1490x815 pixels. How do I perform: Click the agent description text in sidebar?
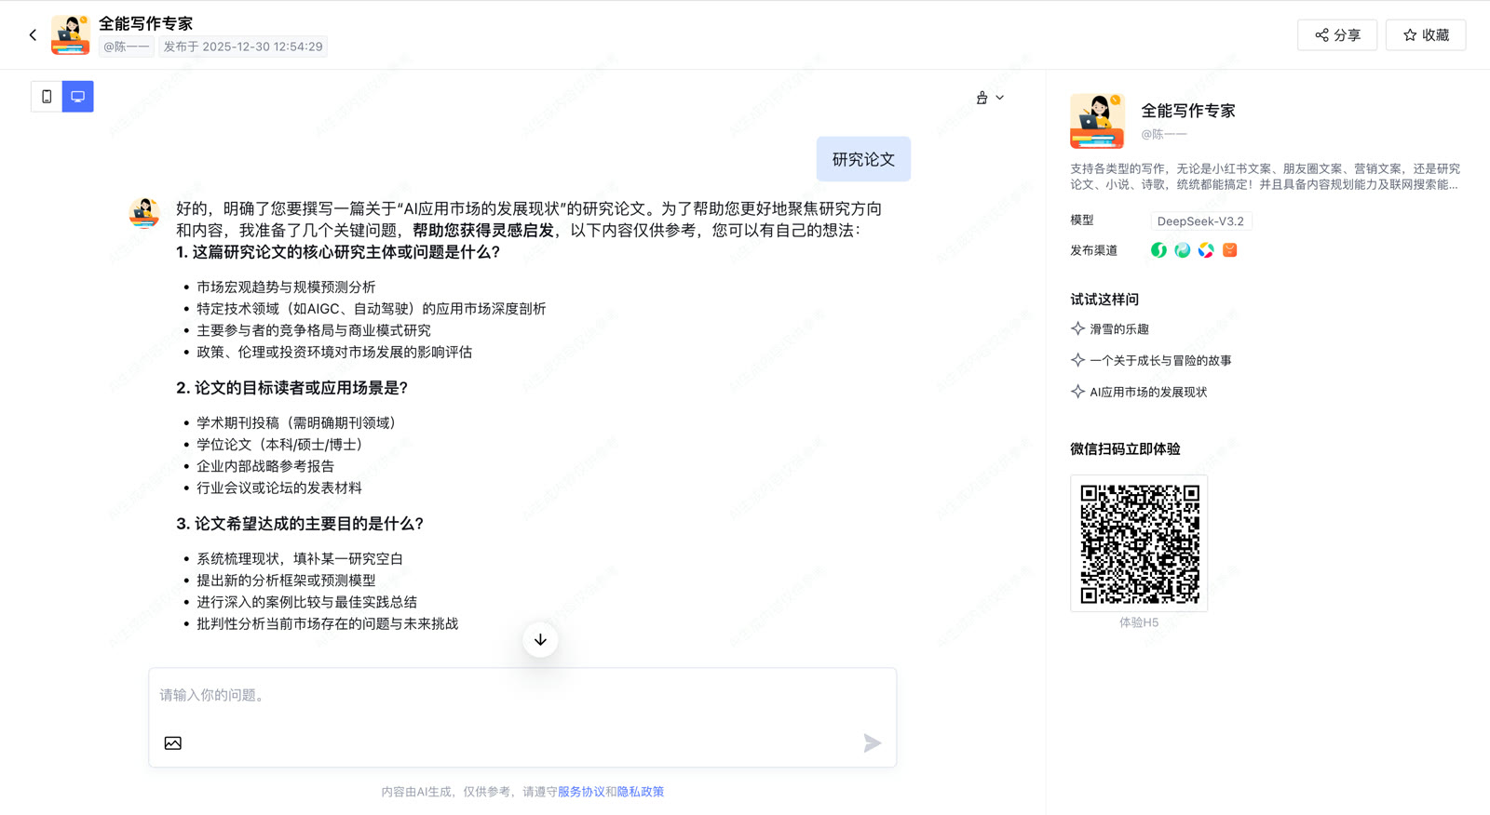(x=1265, y=177)
